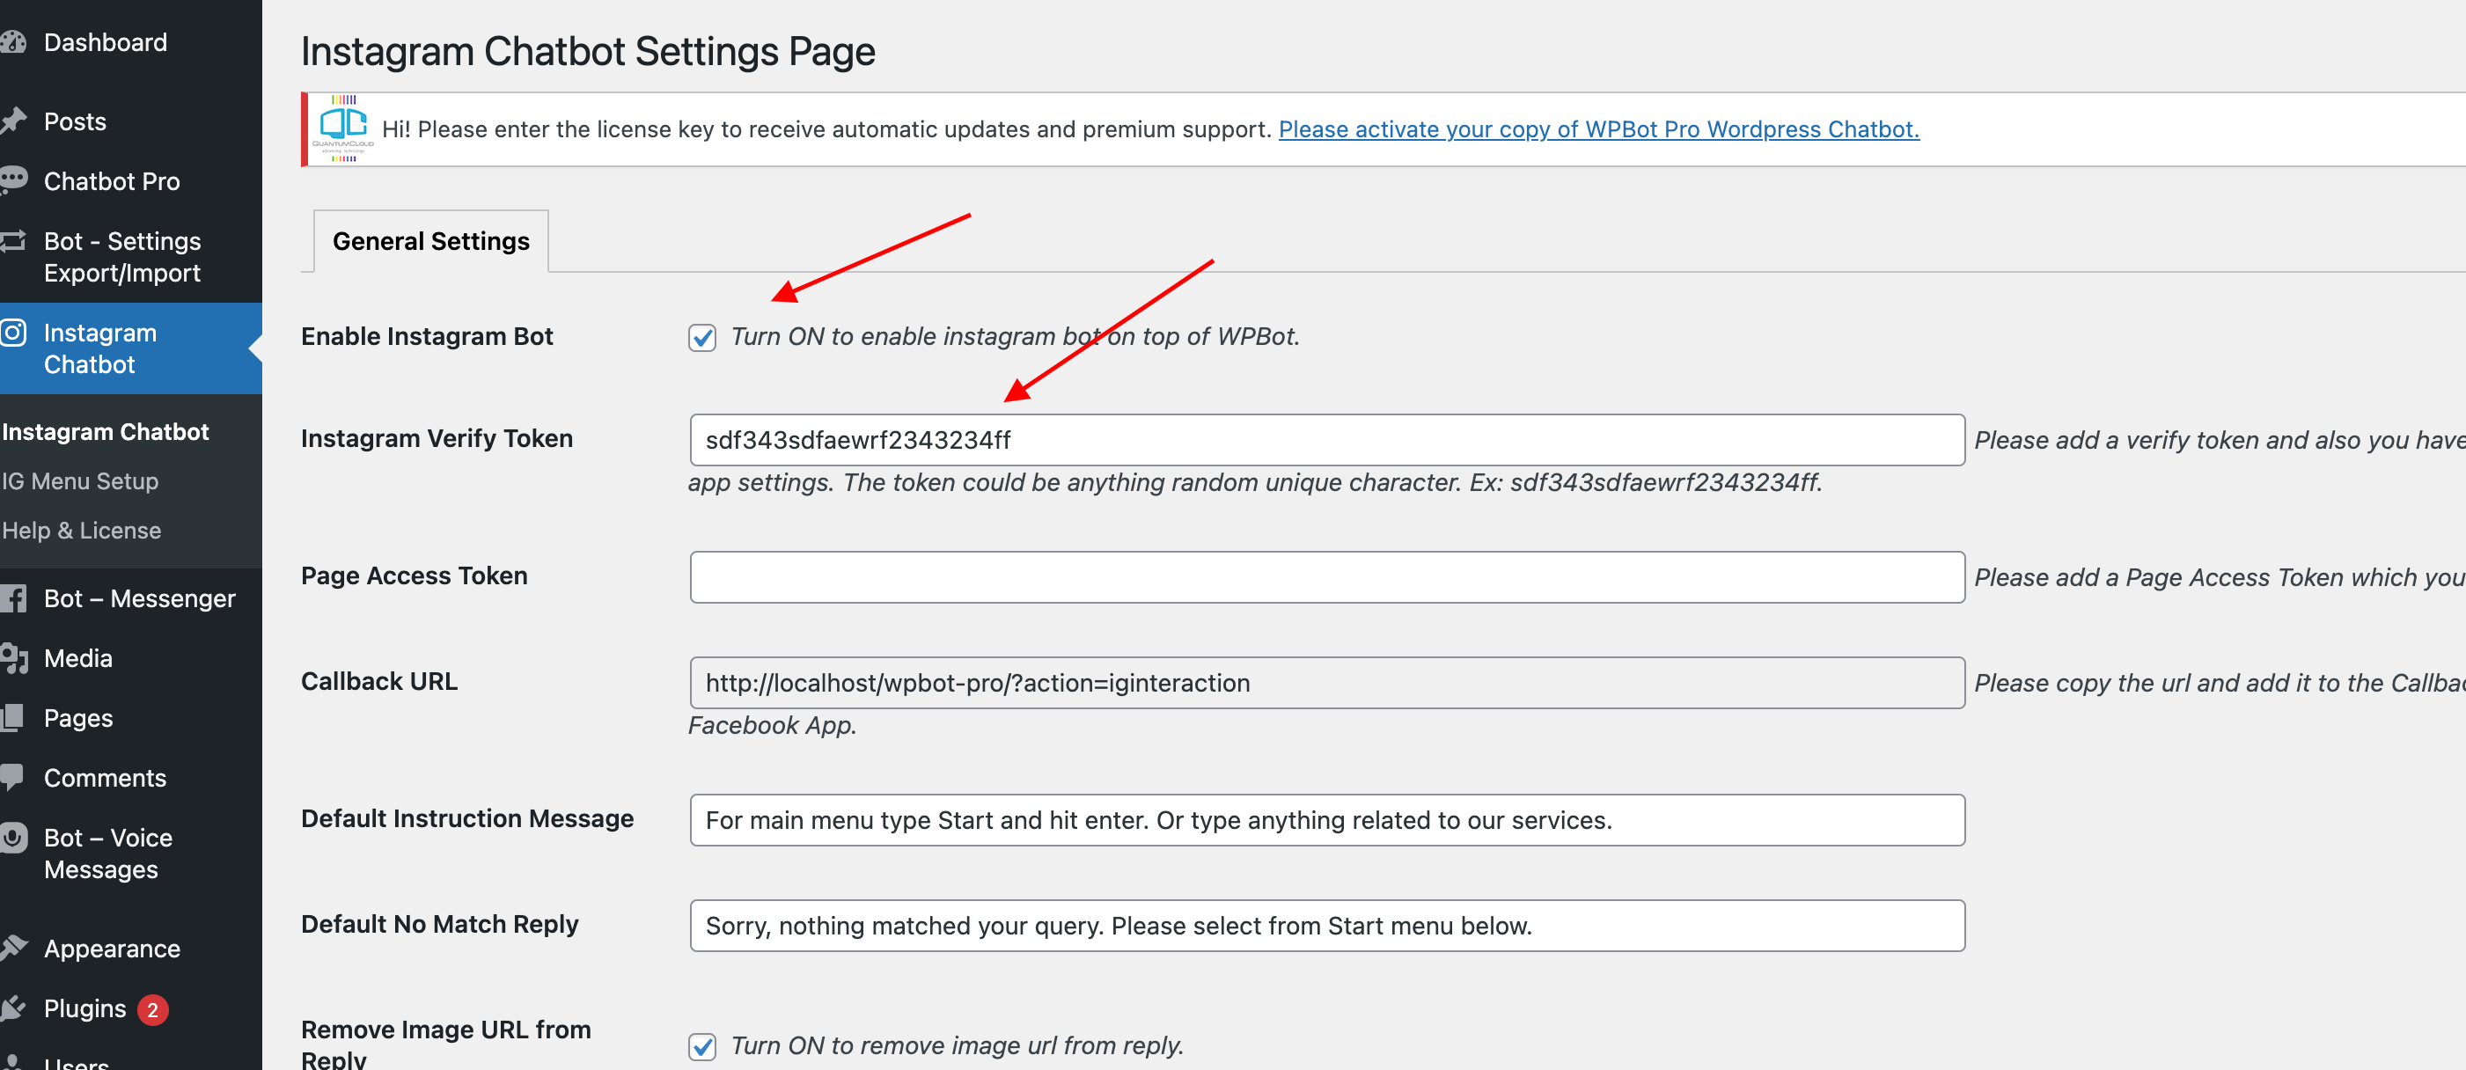Screen dimensions: 2466x1070
Task: Click the Bot Settings Export/Import arrows icon
Action: tap(12, 240)
